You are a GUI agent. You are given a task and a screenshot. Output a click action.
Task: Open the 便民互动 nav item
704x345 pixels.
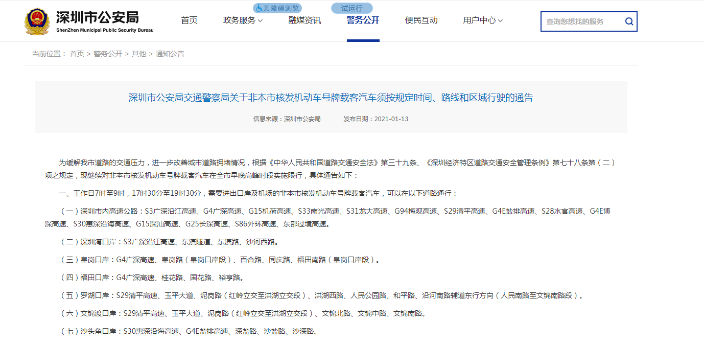pos(421,20)
